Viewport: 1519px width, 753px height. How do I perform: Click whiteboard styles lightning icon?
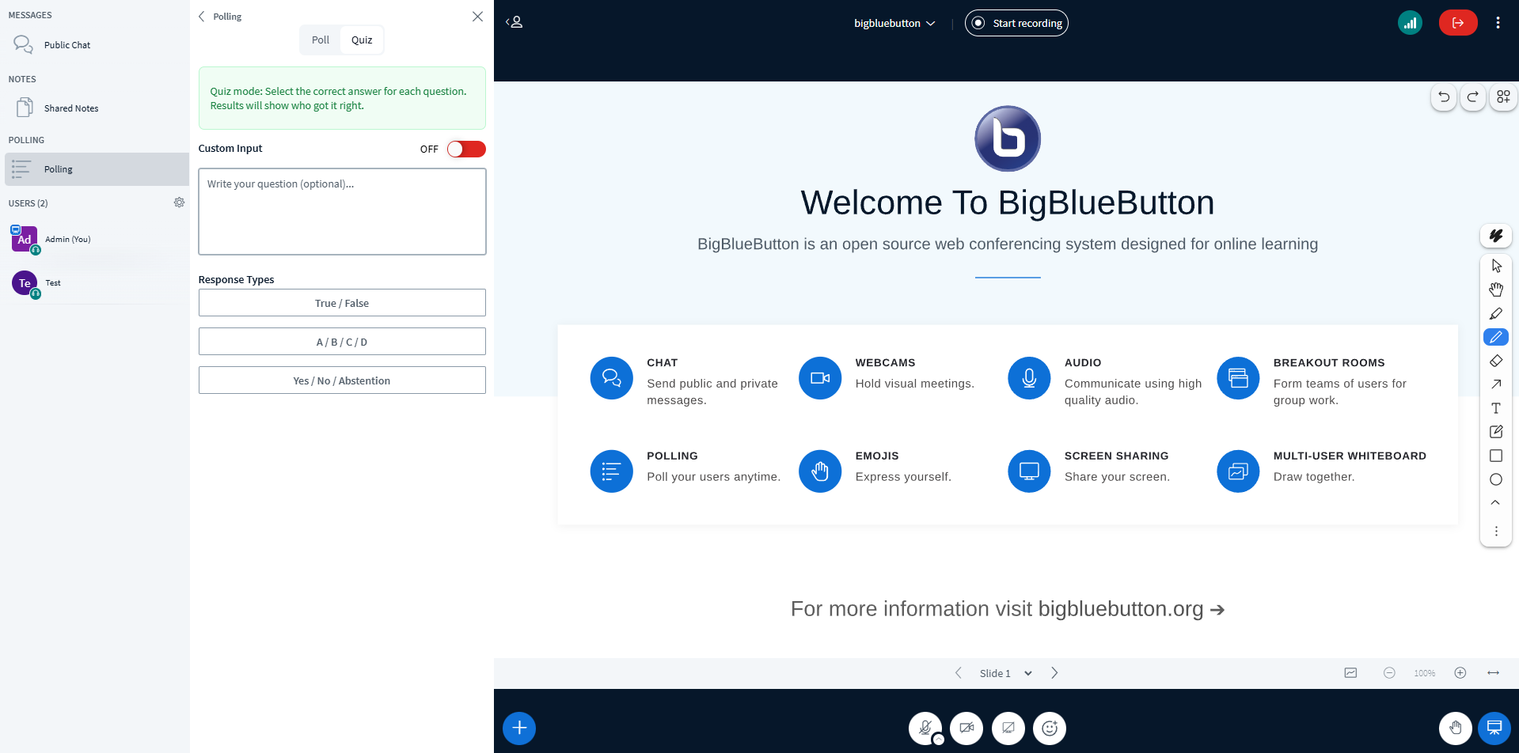tap(1496, 236)
